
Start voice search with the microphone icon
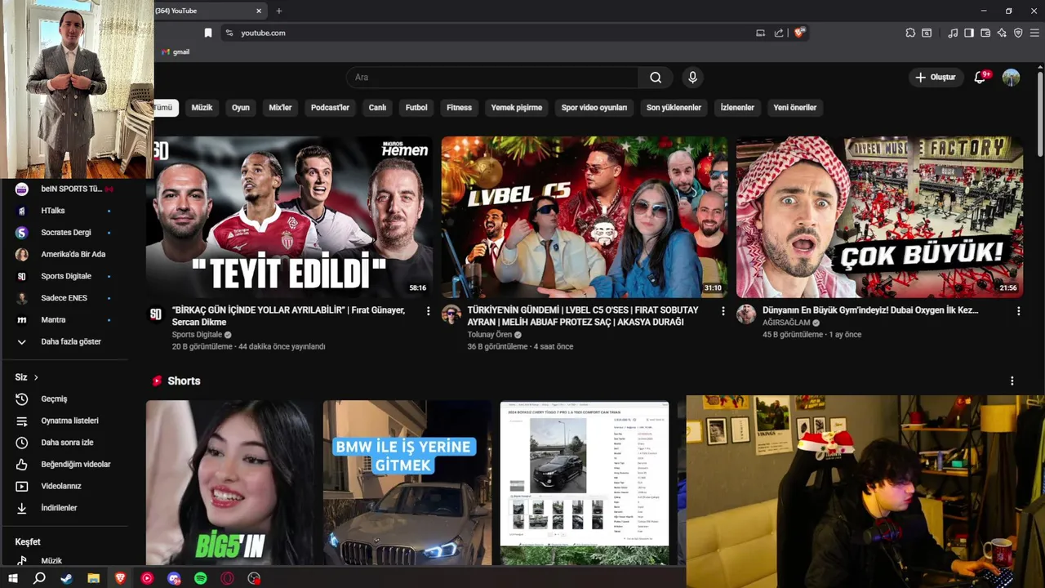click(692, 78)
